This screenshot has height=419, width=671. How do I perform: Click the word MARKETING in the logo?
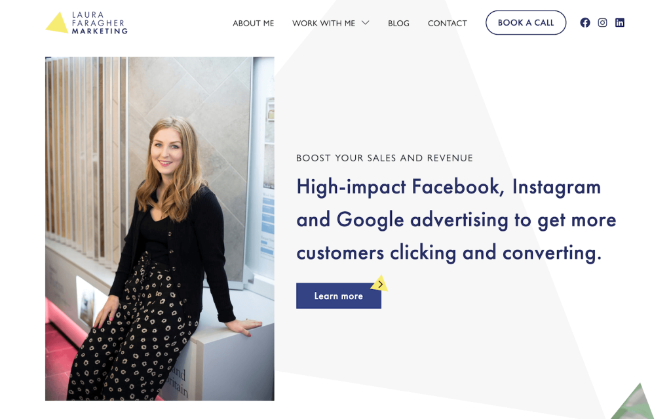pyautogui.click(x=100, y=31)
